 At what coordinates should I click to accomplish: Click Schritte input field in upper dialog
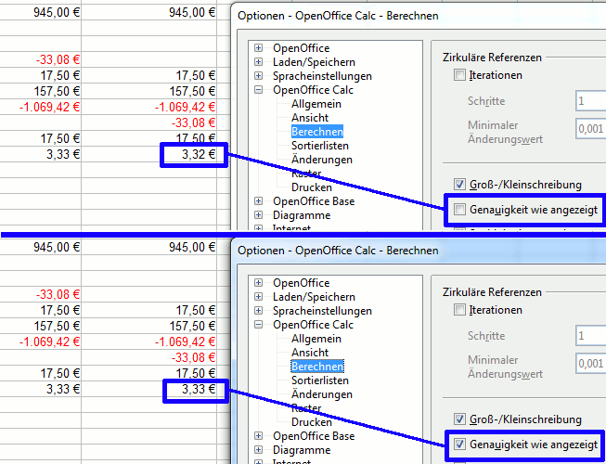click(589, 101)
